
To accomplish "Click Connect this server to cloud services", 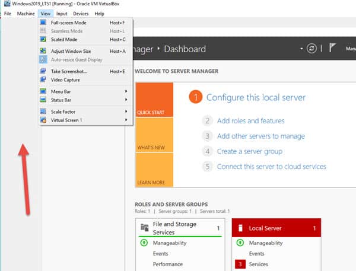I will point(272,167).
